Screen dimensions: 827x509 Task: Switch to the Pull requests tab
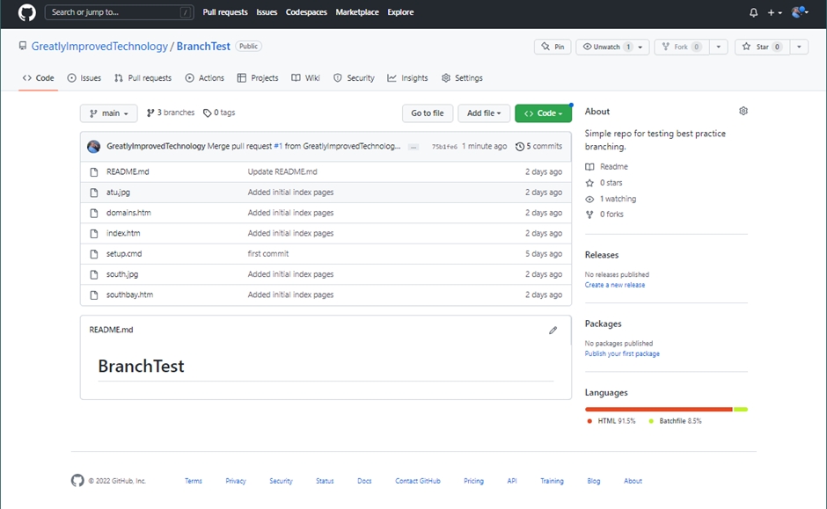(143, 78)
